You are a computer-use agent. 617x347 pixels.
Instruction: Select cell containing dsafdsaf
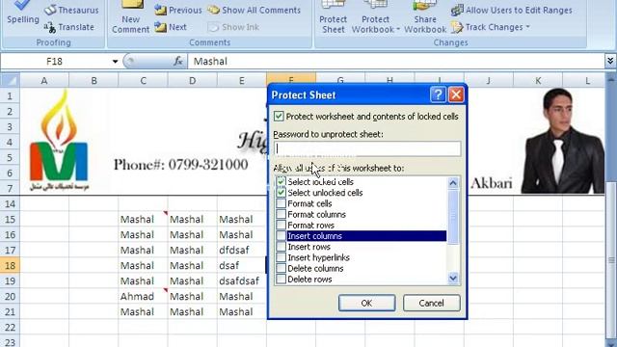coord(241,280)
